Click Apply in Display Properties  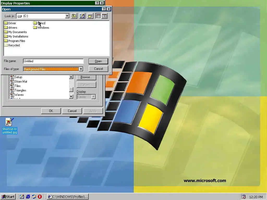(x=93, y=111)
